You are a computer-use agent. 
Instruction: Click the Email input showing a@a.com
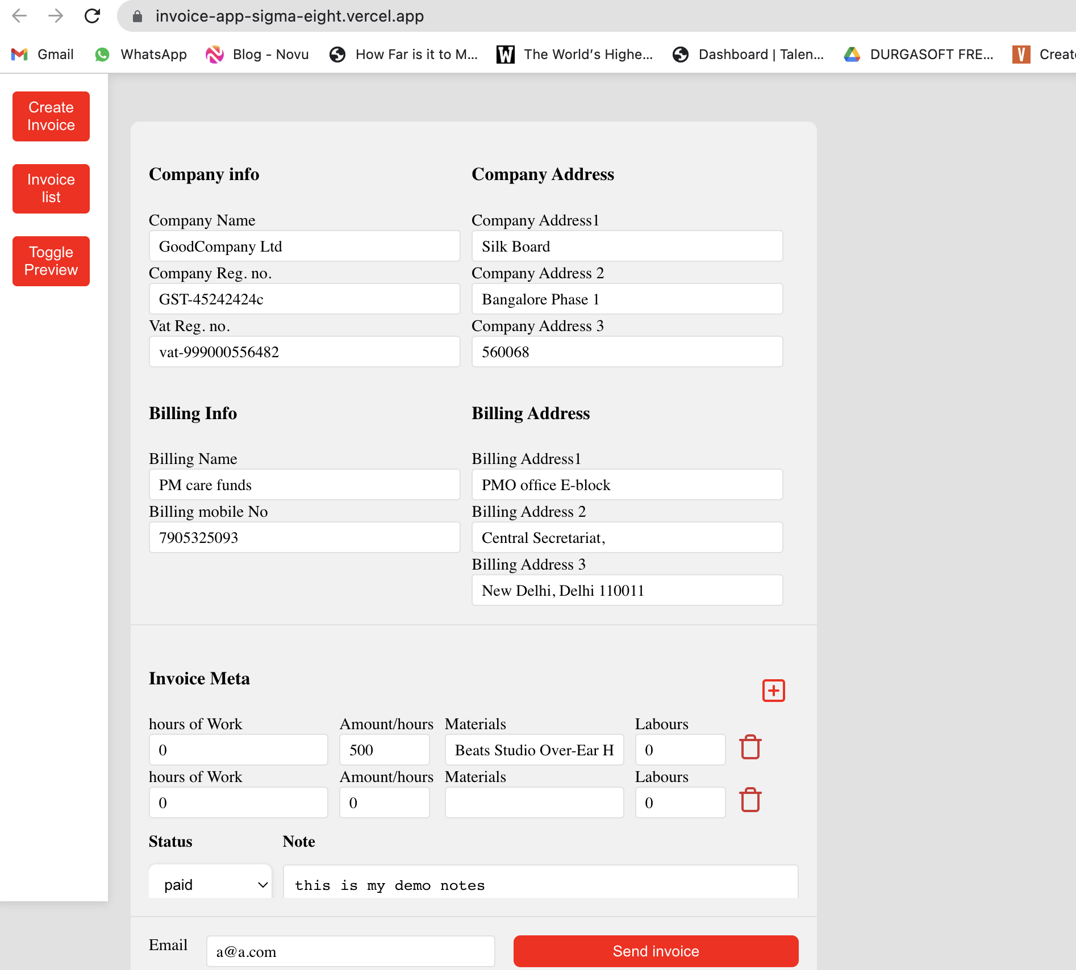350,951
